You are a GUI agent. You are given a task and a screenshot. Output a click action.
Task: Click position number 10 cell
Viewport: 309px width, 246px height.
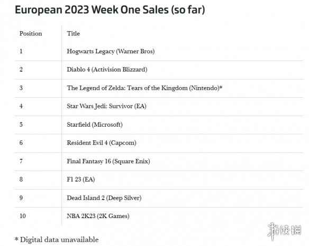[x=23, y=216]
